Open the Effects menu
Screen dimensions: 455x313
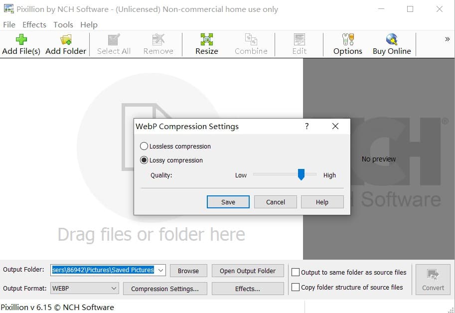[34, 24]
